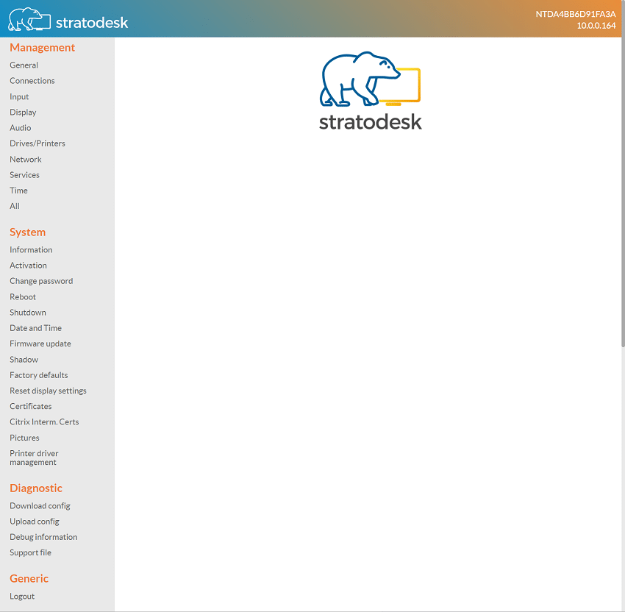Image resolution: width=625 pixels, height=612 pixels.
Task: Open Input settings
Action: coord(19,96)
